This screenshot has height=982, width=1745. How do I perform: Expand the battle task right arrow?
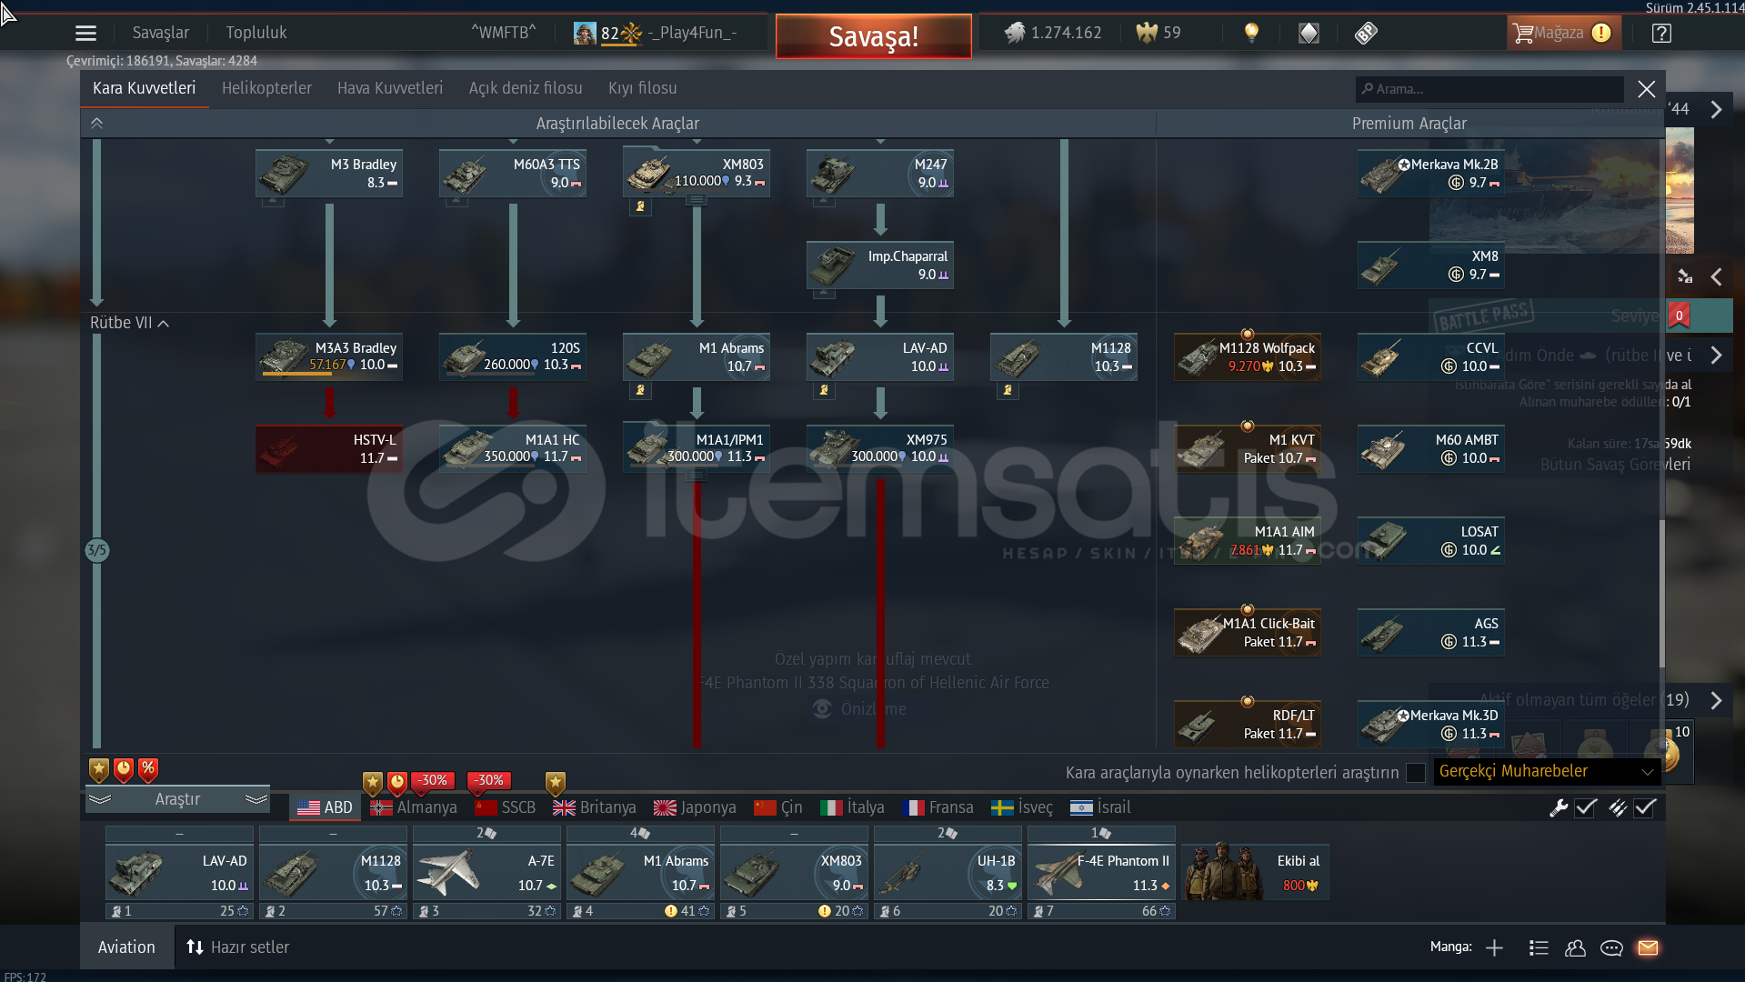[1716, 355]
